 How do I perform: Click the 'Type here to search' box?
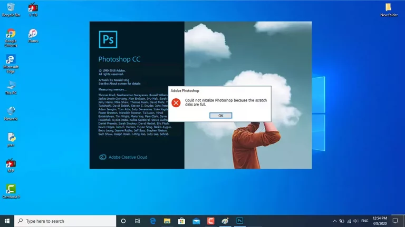tap(65, 221)
